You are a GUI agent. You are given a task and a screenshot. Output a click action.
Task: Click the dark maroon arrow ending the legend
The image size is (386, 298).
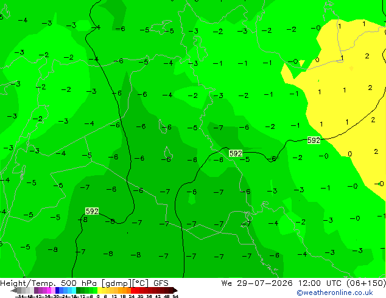click(175, 290)
